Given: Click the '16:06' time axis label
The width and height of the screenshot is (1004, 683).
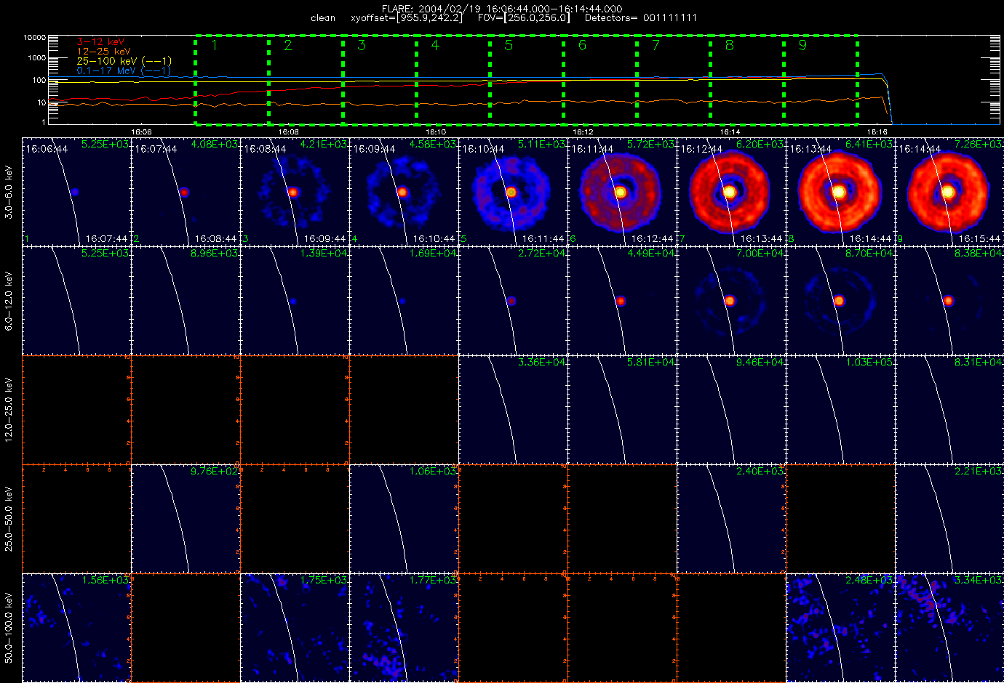Looking at the screenshot, I should click(141, 132).
